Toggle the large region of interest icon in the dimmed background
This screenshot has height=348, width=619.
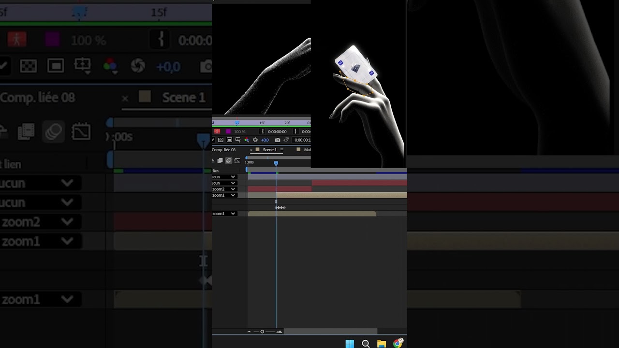coord(56,66)
